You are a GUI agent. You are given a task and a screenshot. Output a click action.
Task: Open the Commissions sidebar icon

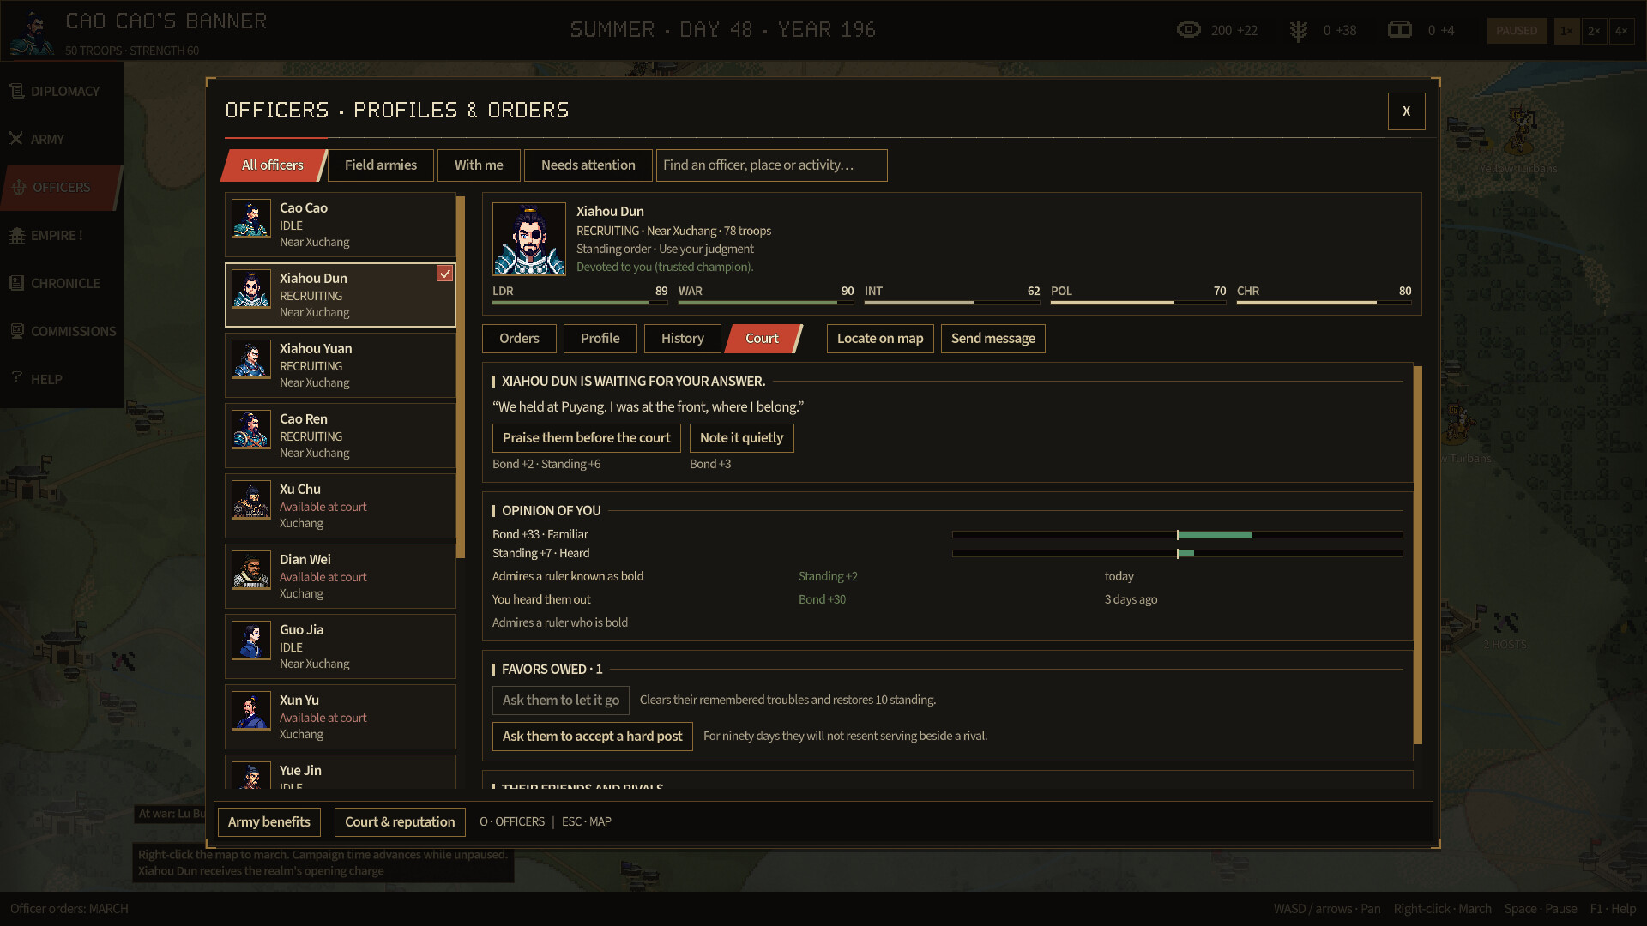point(17,331)
